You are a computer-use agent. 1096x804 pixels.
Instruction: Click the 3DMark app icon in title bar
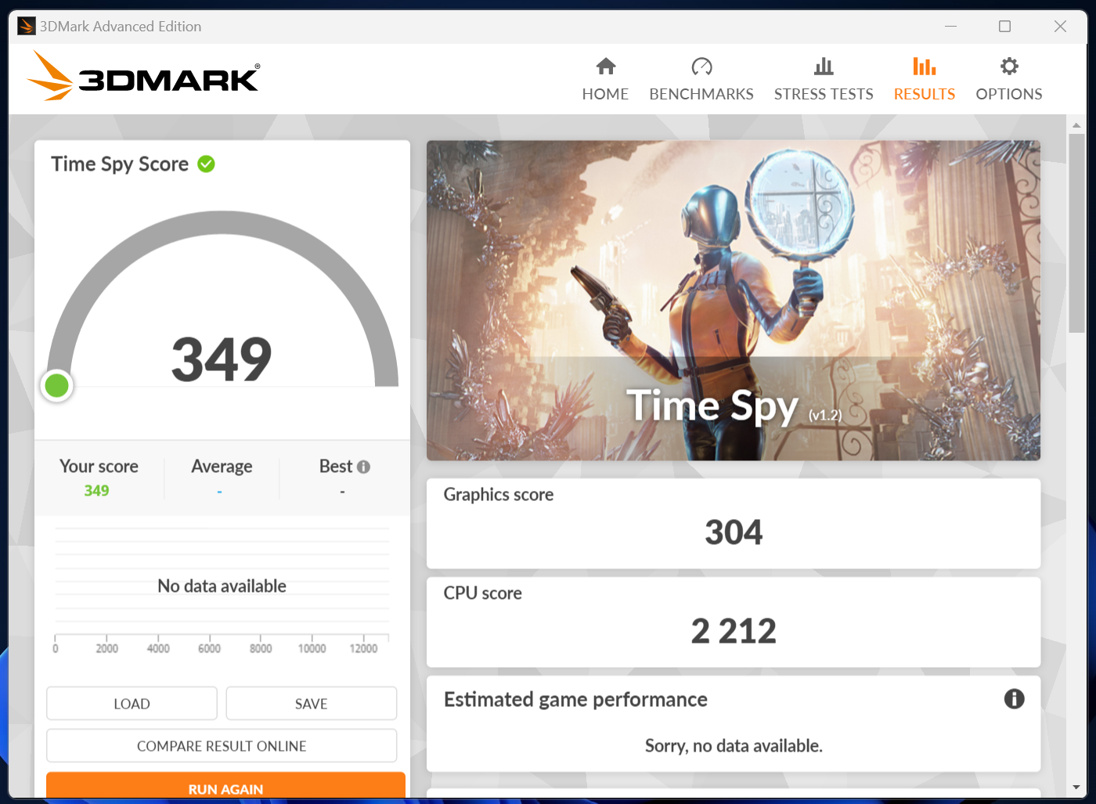27,26
